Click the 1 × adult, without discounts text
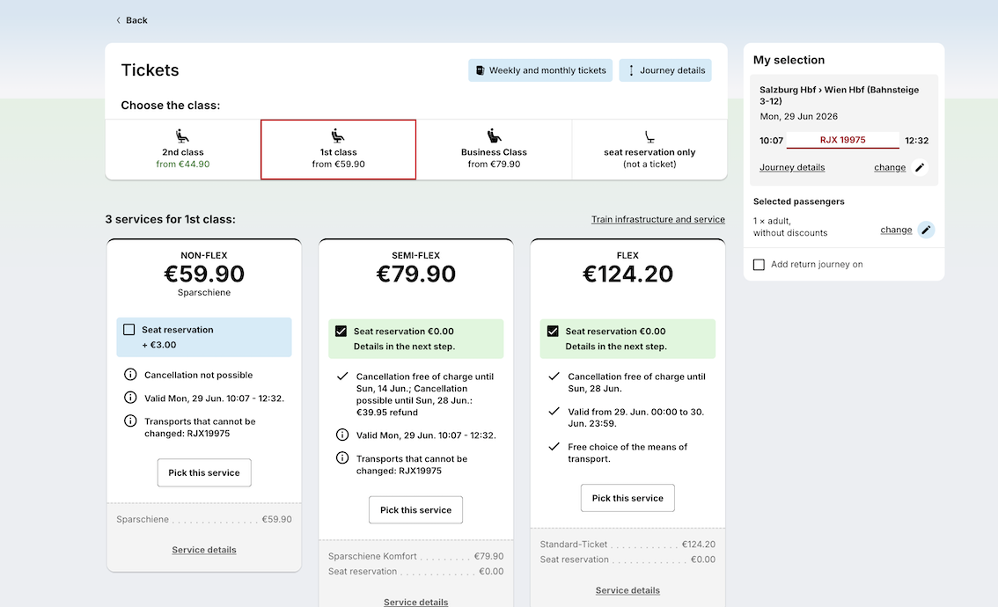 [x=790, y=227]
